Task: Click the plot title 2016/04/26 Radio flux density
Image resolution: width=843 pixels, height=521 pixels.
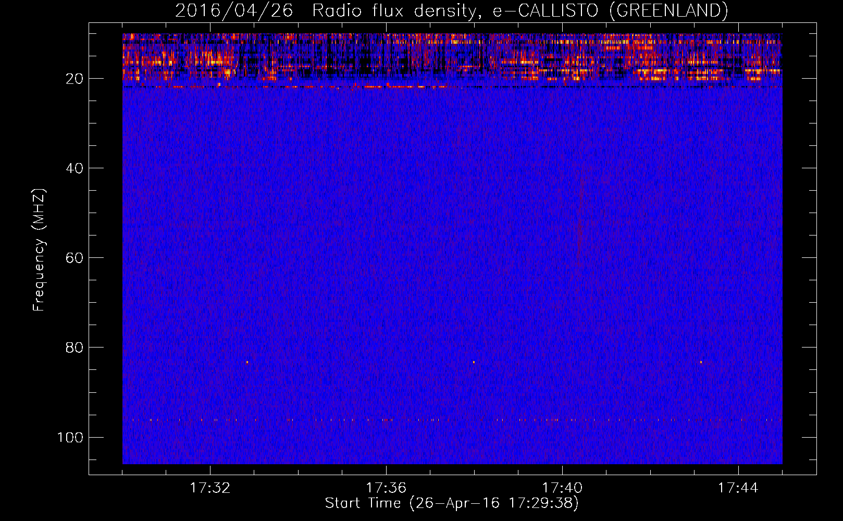Action: (x=451, y=10)
